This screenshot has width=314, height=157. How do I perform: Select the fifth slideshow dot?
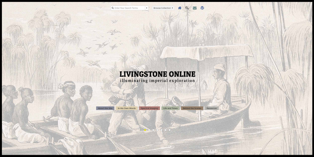(x=161, y=130)
